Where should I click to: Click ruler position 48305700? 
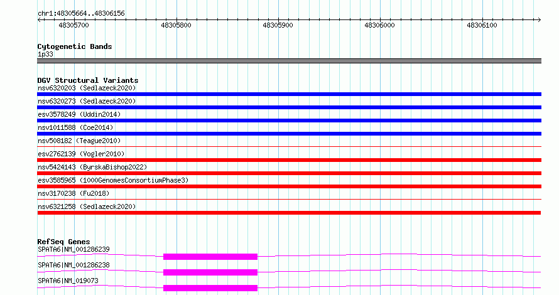[73, 25]
